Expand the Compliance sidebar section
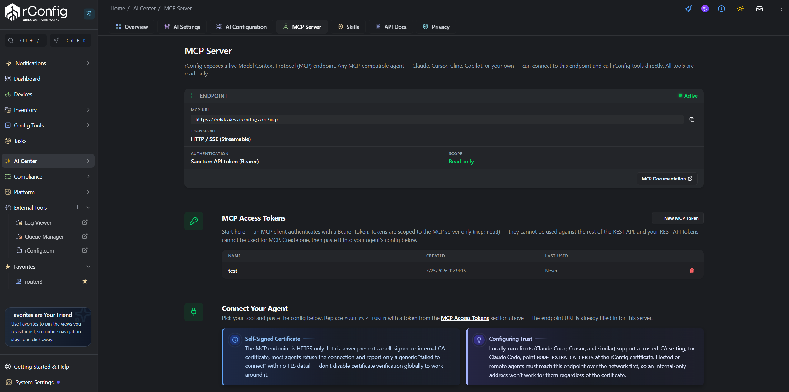Image resolution: width=789 pixels, height=392 pixels. click(x=48, y=176)
